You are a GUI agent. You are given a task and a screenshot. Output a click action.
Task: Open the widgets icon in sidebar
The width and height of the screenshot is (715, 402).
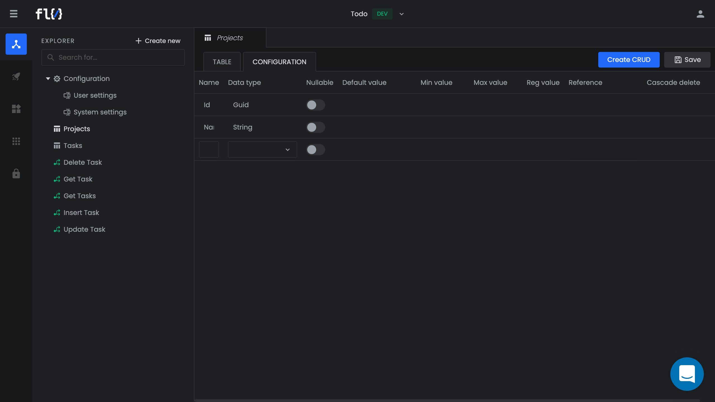click(x=16, y=109)
